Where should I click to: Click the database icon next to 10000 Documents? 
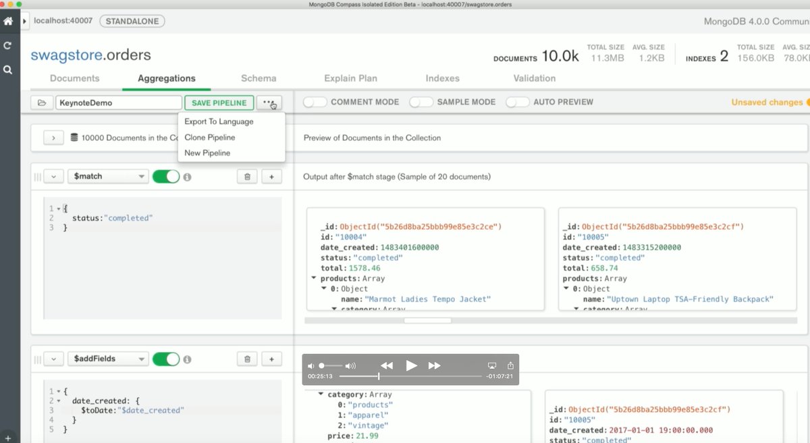coord(74,138)
